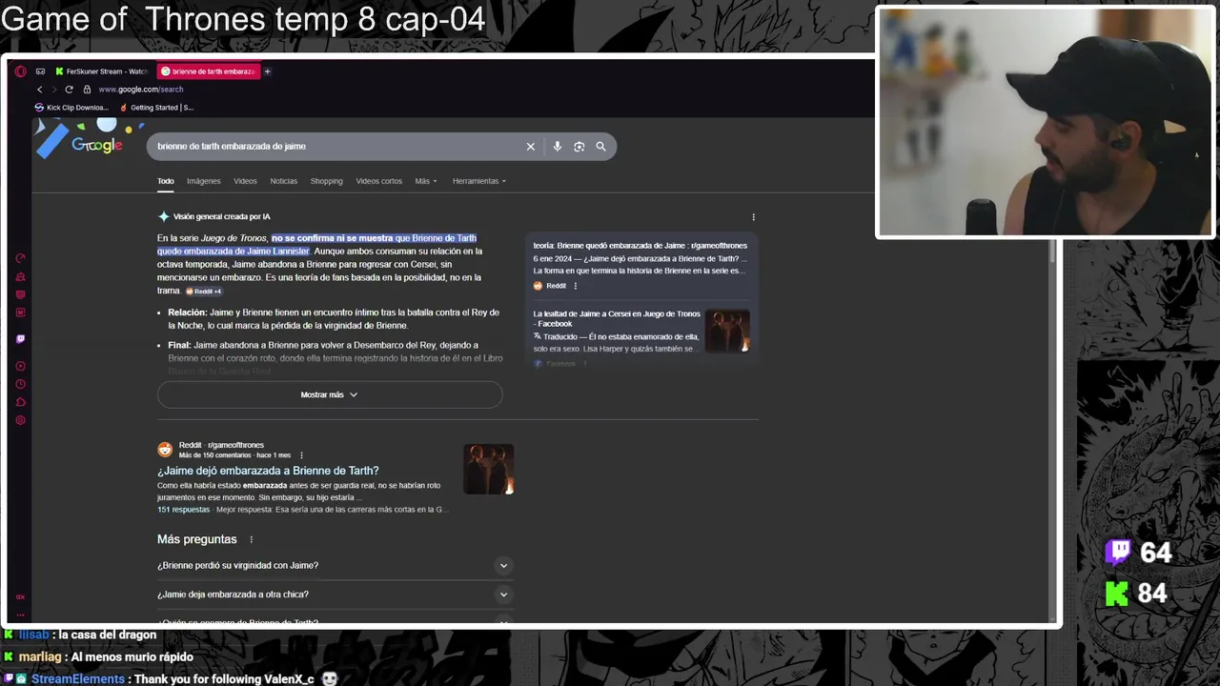Go forward to next page
Screen dimensions: 1220x686
coord(53,90)
